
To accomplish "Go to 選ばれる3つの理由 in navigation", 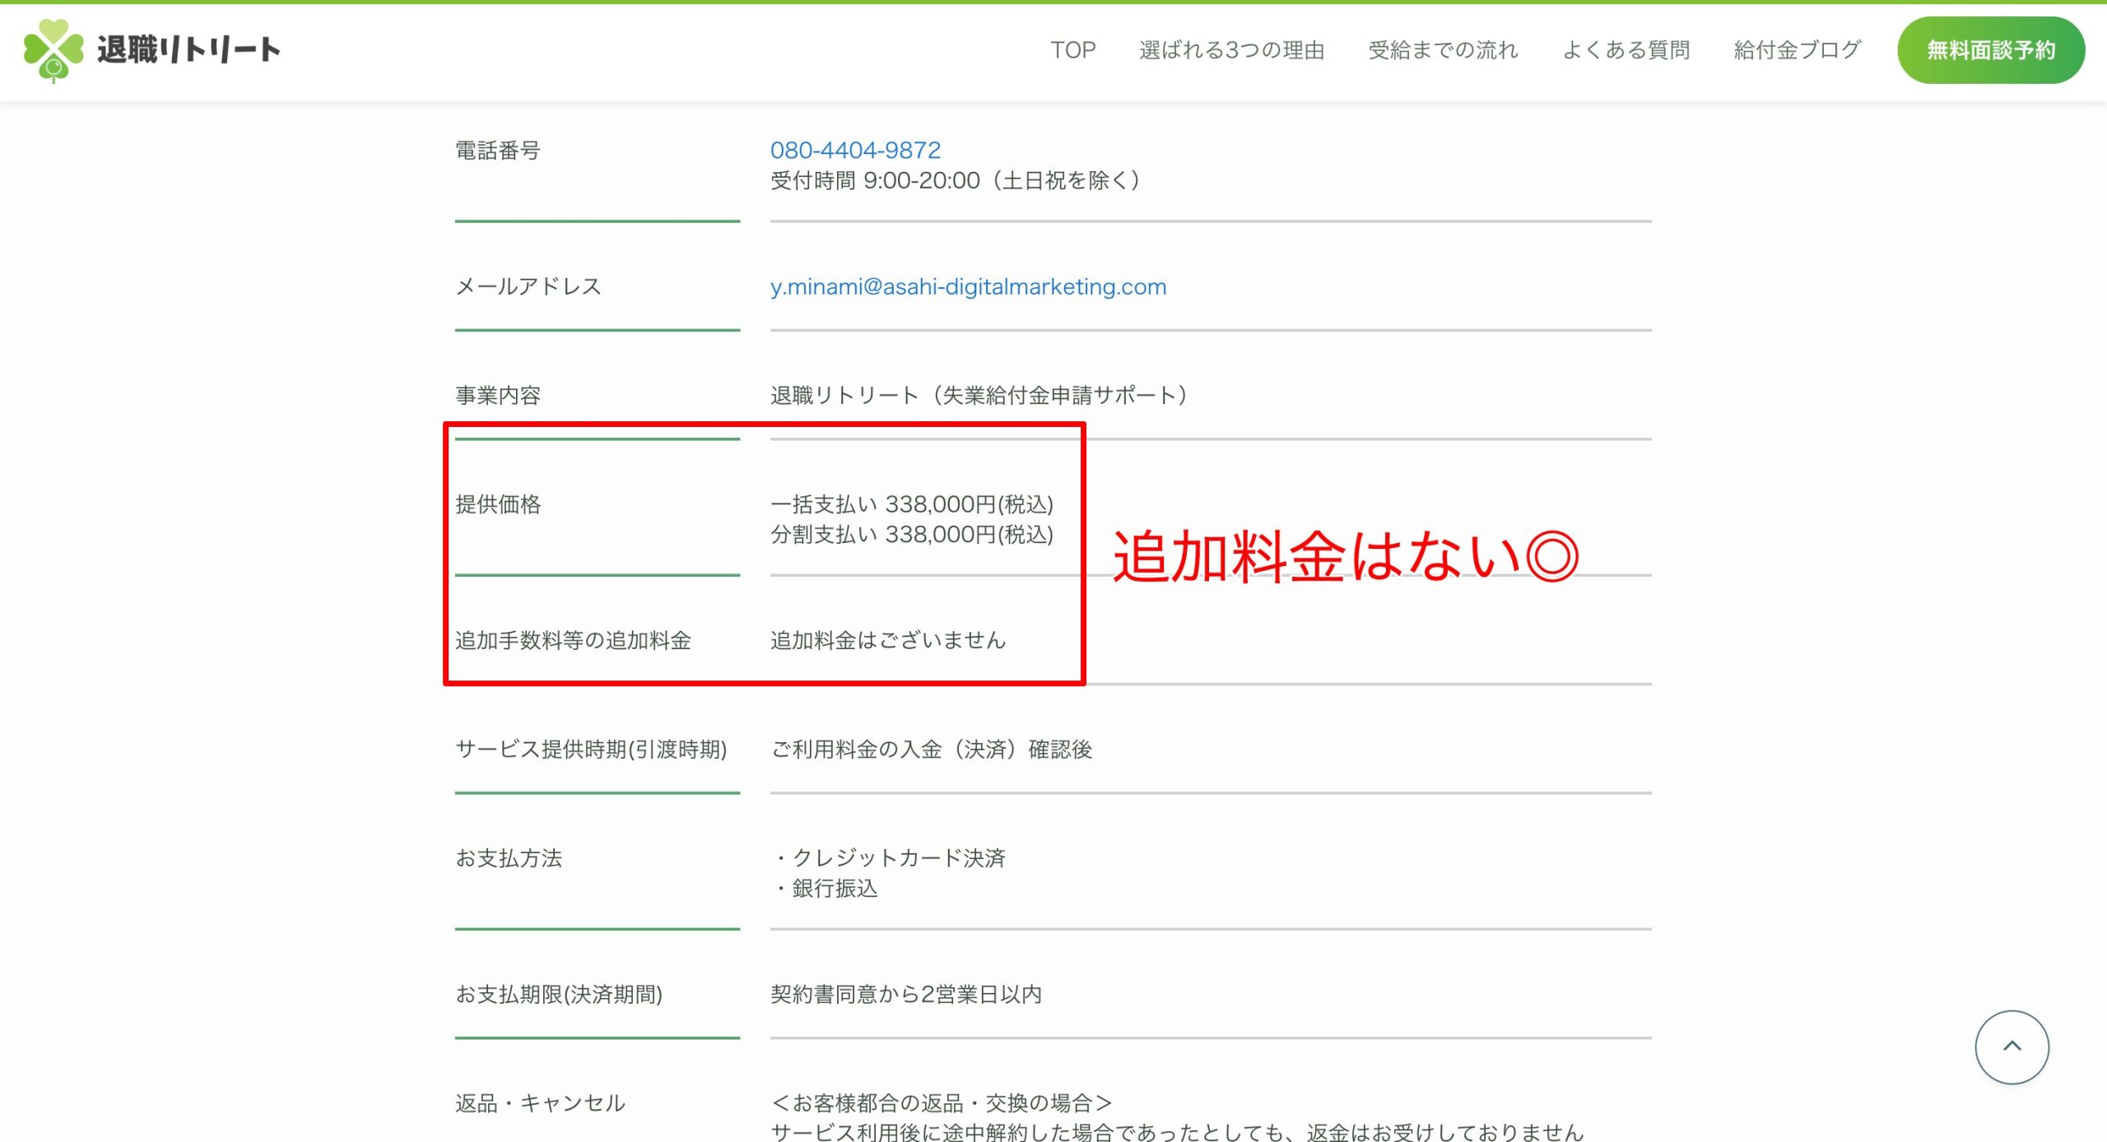I will [x=1231, y=50].
